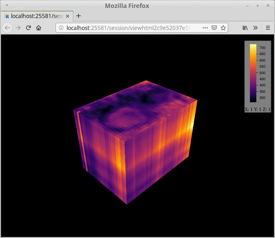Open the Library sidebar icon

click(245, 28)
